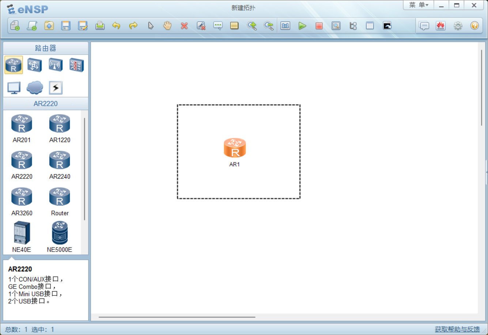Stop devices with the red stop button

pos(319,26)
